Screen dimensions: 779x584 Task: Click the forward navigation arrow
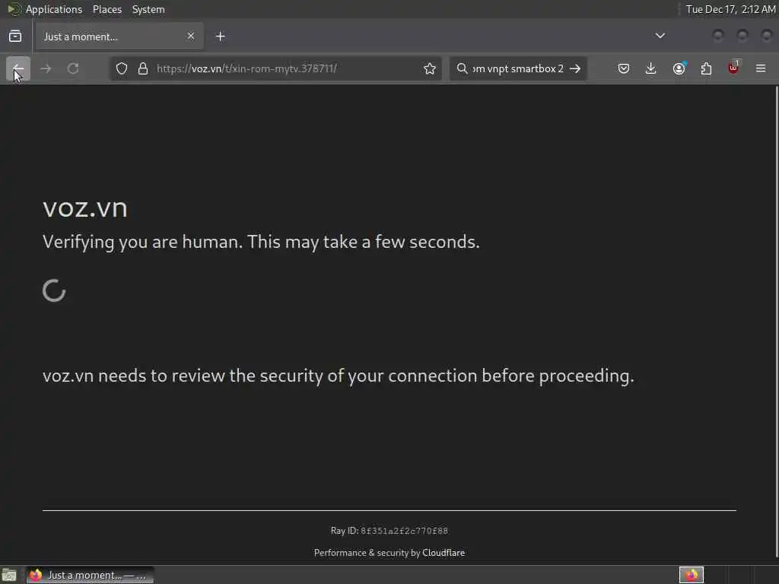point(46,68)
